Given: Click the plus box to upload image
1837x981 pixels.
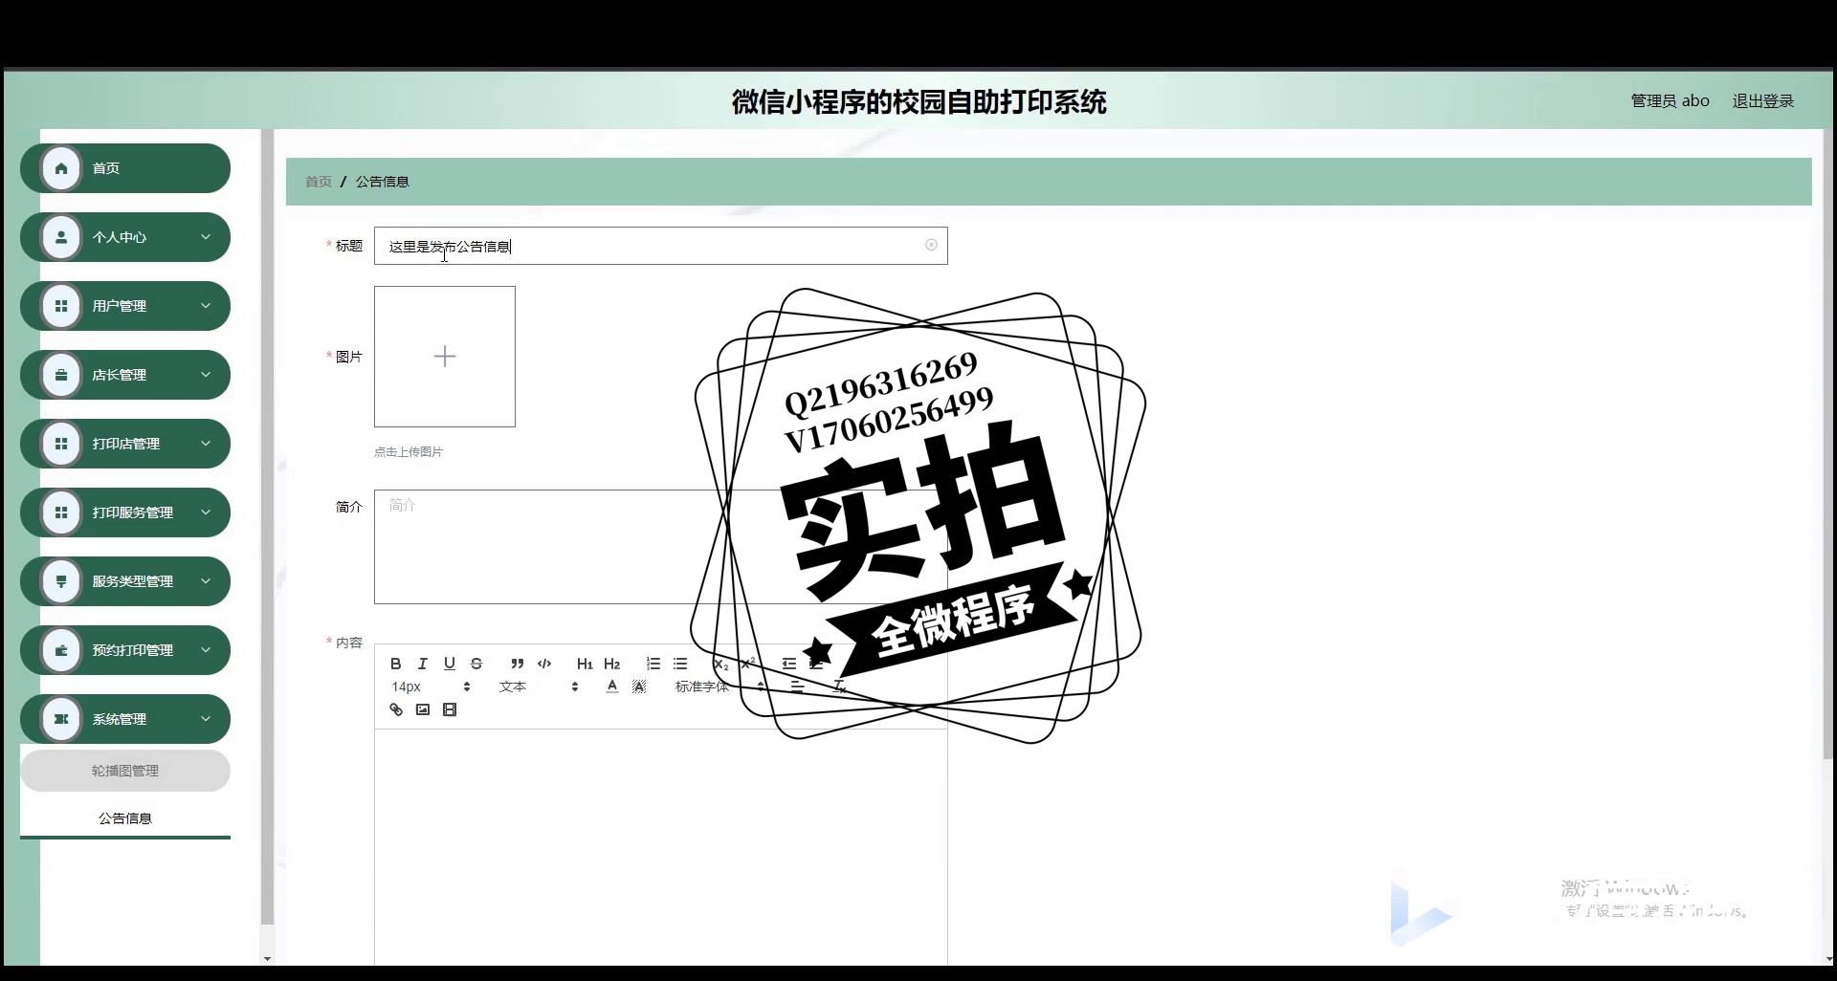Looking at the screenshot, I should (x=445, y=357).
